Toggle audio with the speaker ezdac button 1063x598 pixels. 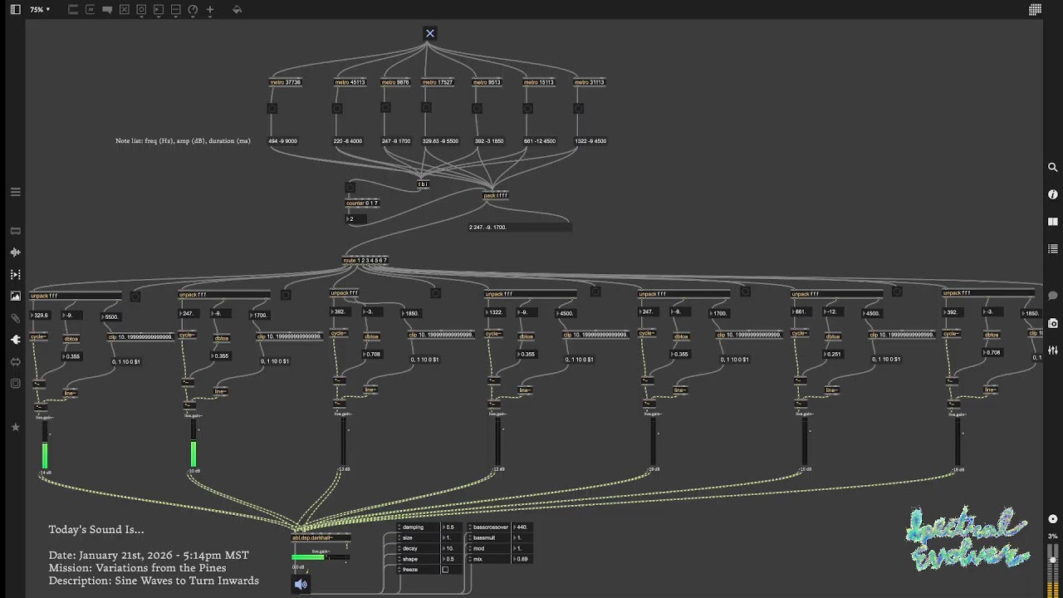point(301,584)
